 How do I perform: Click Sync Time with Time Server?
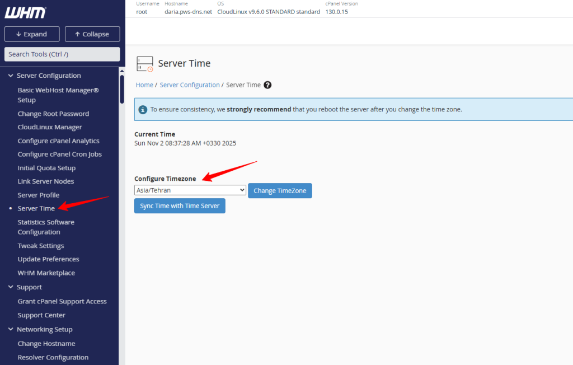click(180, 206)
